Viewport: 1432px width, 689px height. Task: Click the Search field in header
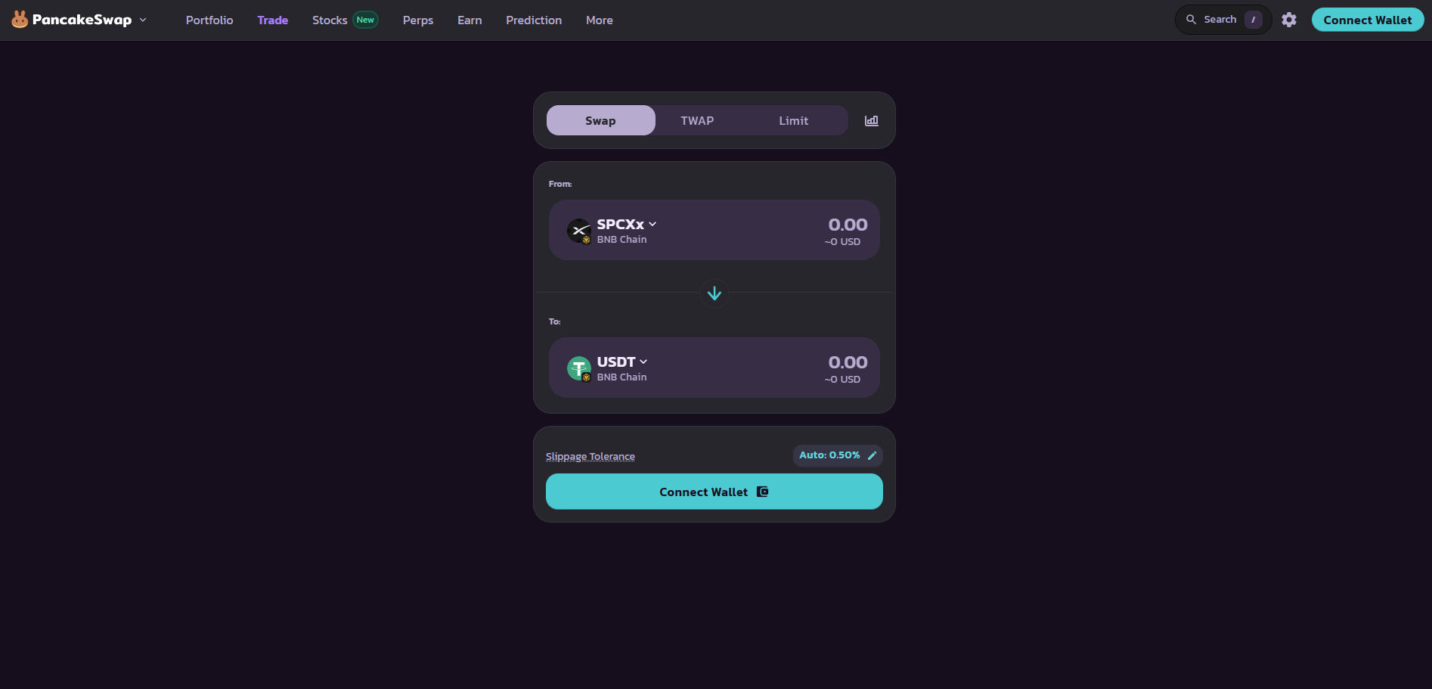tap(1223, 20)
